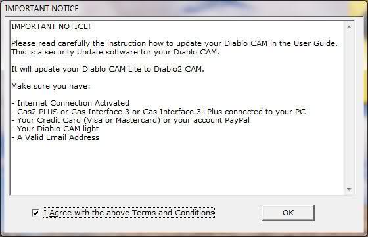
Task: Click the word 'PayPal' in the notice text
Action: (237, 120)
